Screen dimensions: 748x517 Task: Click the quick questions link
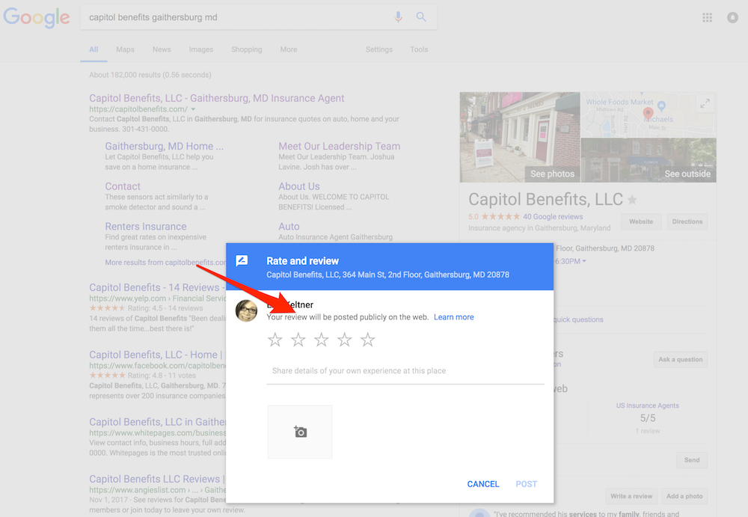578,319
